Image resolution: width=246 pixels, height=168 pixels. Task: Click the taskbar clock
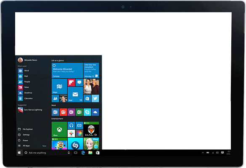[228, 152]
